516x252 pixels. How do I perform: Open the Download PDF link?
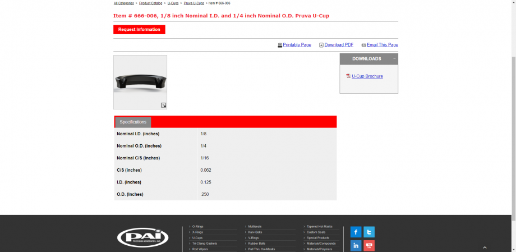[x=339, y=45]
